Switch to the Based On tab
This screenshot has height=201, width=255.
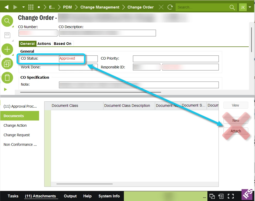coord(63,44)
